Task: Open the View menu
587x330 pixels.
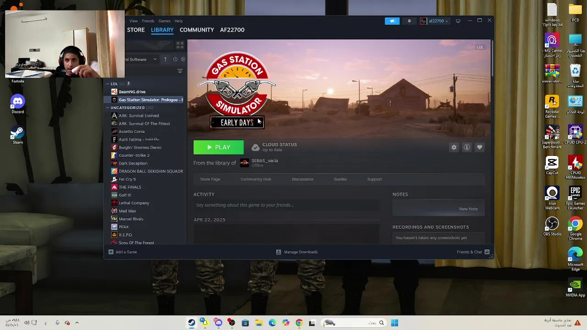Action: pos(133,21)
